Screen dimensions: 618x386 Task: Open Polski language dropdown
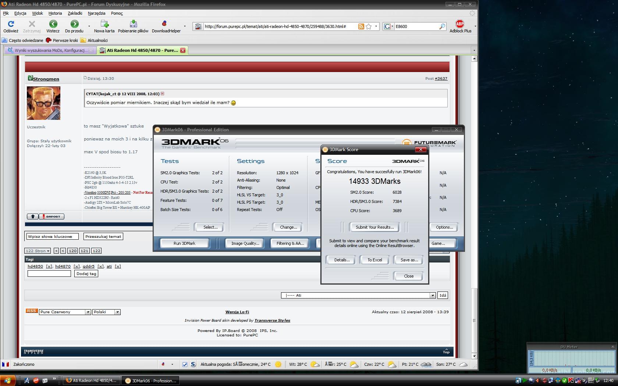click(106, 312)
